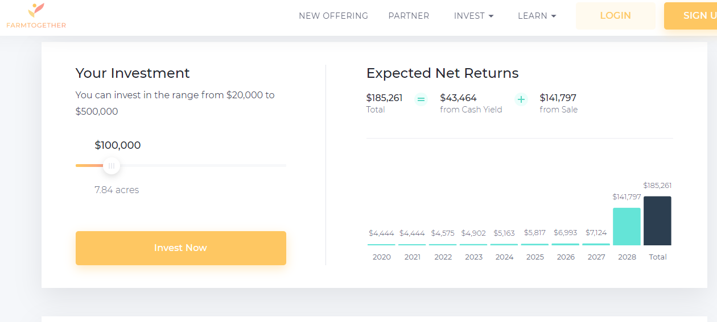This screenshot has height=322, width=717.
Task: Click the LOGIN button
Action: [x=616, y=16]
